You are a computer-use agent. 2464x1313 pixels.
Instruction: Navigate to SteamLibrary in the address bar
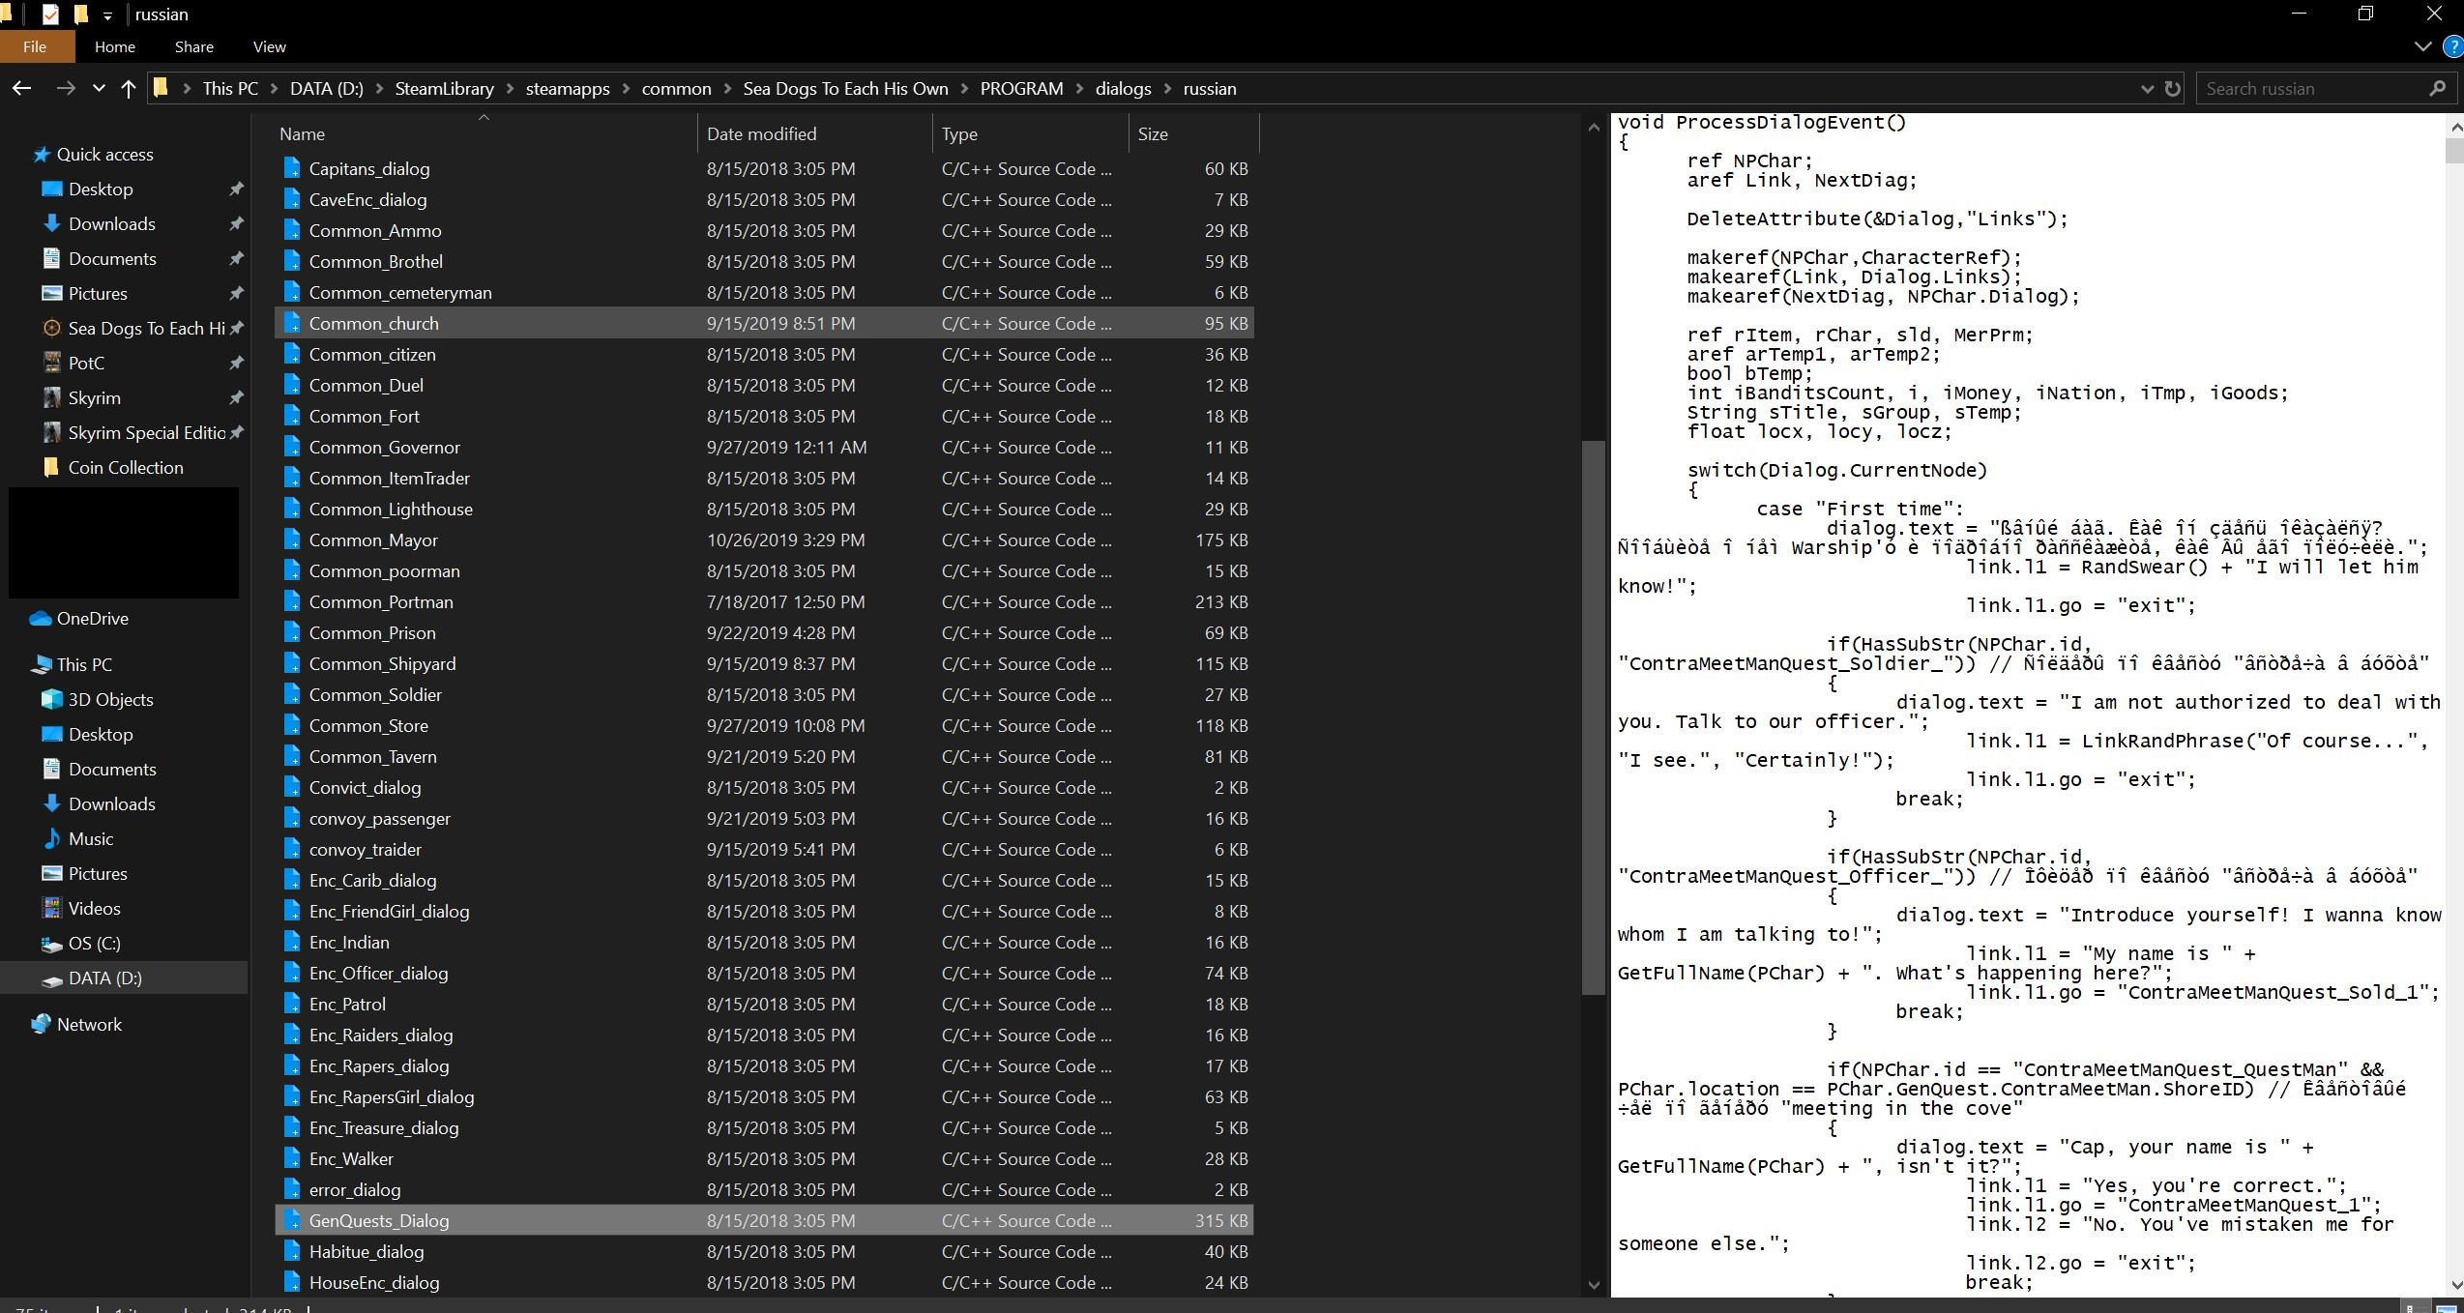(x=444, y=88)
